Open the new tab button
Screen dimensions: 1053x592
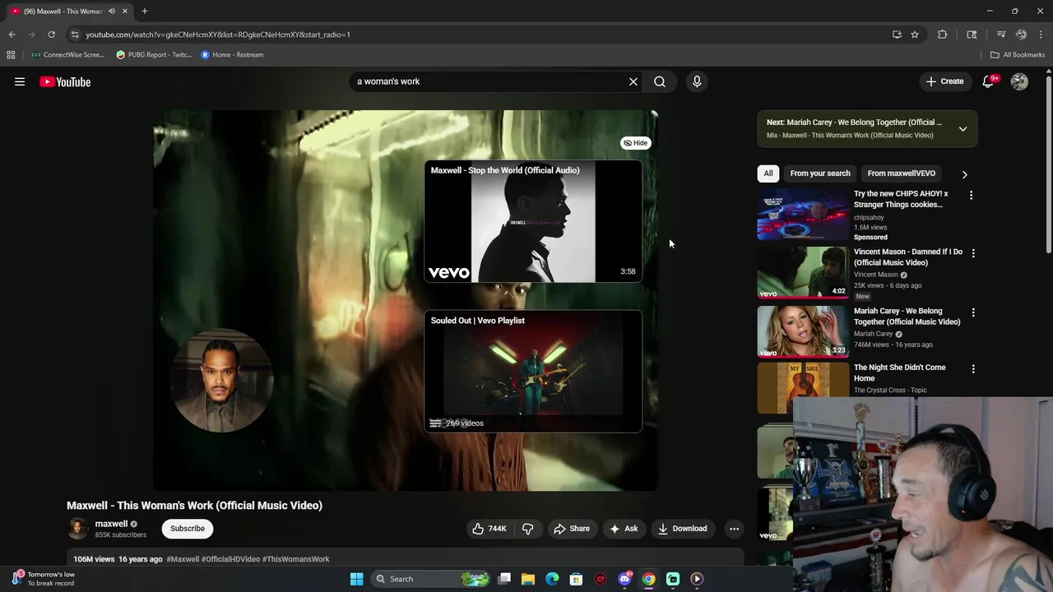[144, 12]
